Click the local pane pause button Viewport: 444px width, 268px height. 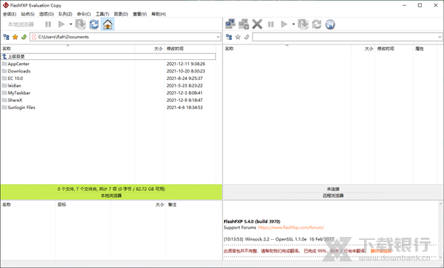click(48, 24)
